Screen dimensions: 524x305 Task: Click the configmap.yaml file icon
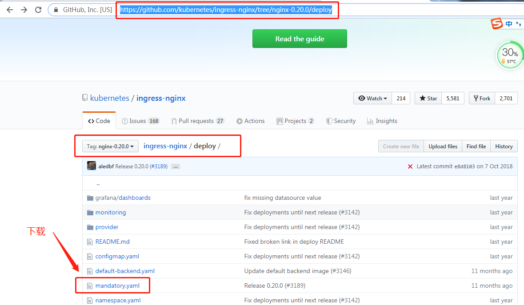coord(90,257)
